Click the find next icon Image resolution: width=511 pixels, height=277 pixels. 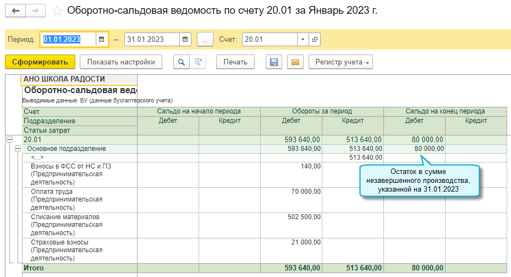198,62
